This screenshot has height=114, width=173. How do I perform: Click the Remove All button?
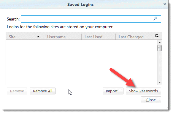click(43, 91)
